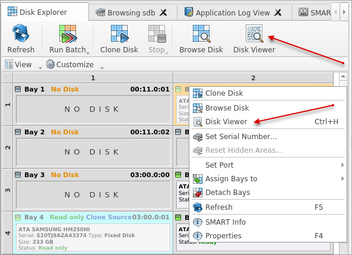
Task: Close the Browsing sdb tab
Action: tap(163, 12)
